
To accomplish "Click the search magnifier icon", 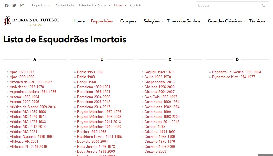I will click(264, 6).
